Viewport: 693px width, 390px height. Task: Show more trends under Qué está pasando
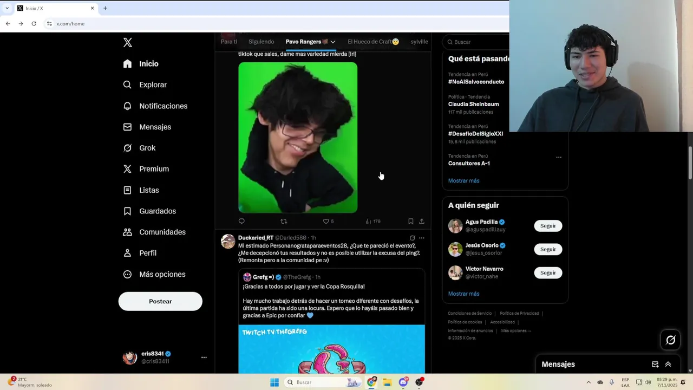coord(463,181)
